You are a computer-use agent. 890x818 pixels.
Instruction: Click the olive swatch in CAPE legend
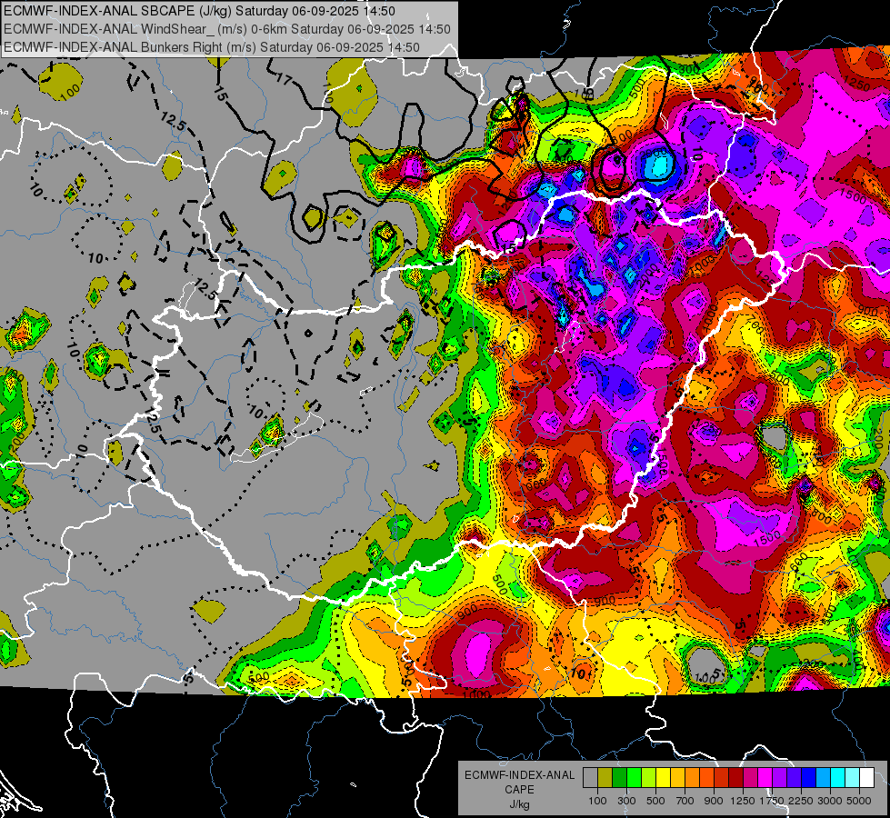(605, 777)
